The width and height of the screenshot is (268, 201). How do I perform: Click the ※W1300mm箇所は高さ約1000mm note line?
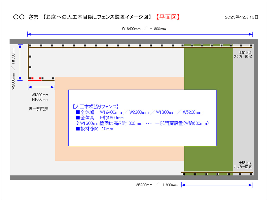click(142, 123)
